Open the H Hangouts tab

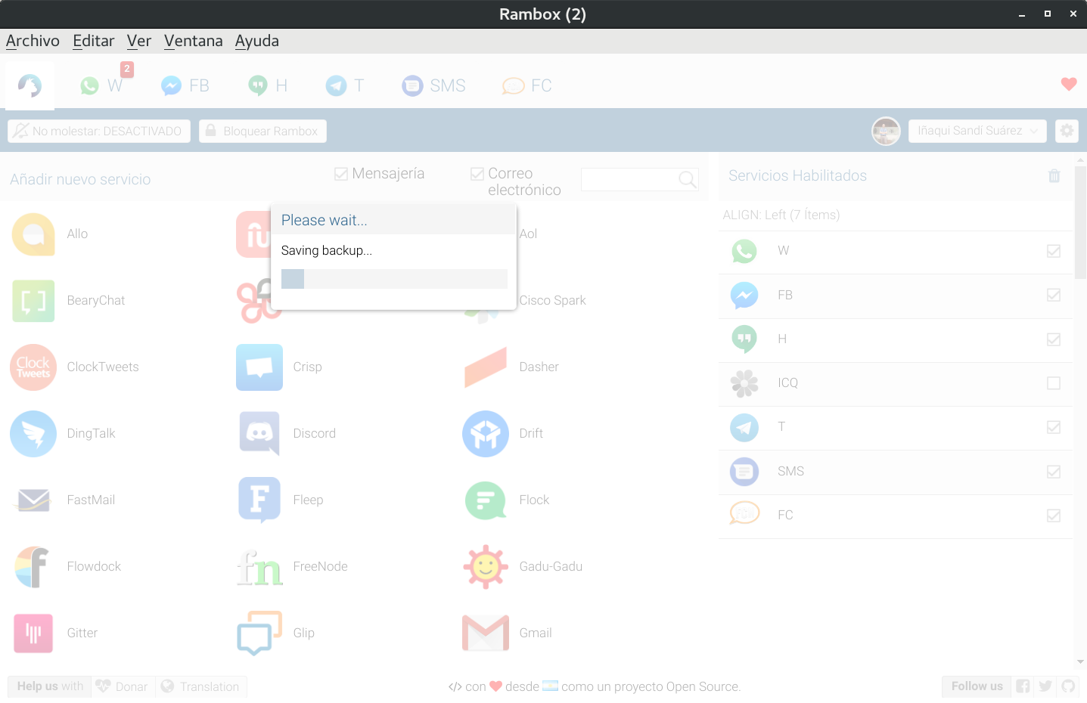tap(269, 85)
